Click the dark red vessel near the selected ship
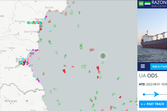Viewport: 167px width, 111px height. click(98, 68)
